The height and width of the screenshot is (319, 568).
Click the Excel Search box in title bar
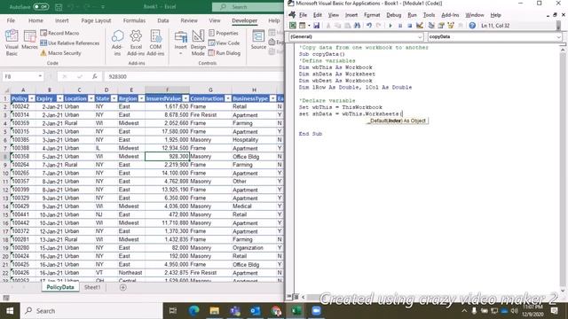248,7
